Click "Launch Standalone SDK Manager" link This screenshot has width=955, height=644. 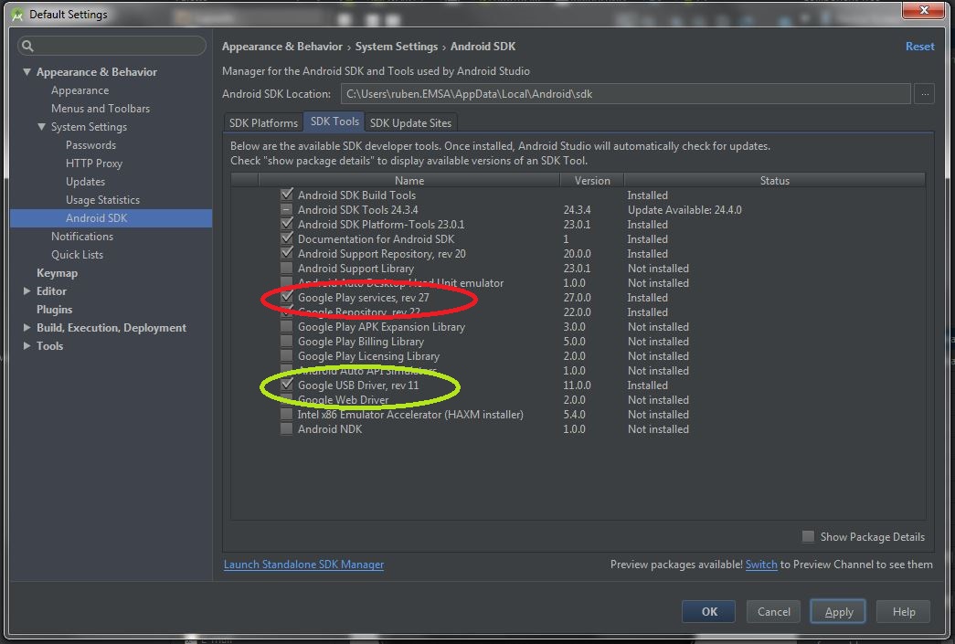[303, 565]
